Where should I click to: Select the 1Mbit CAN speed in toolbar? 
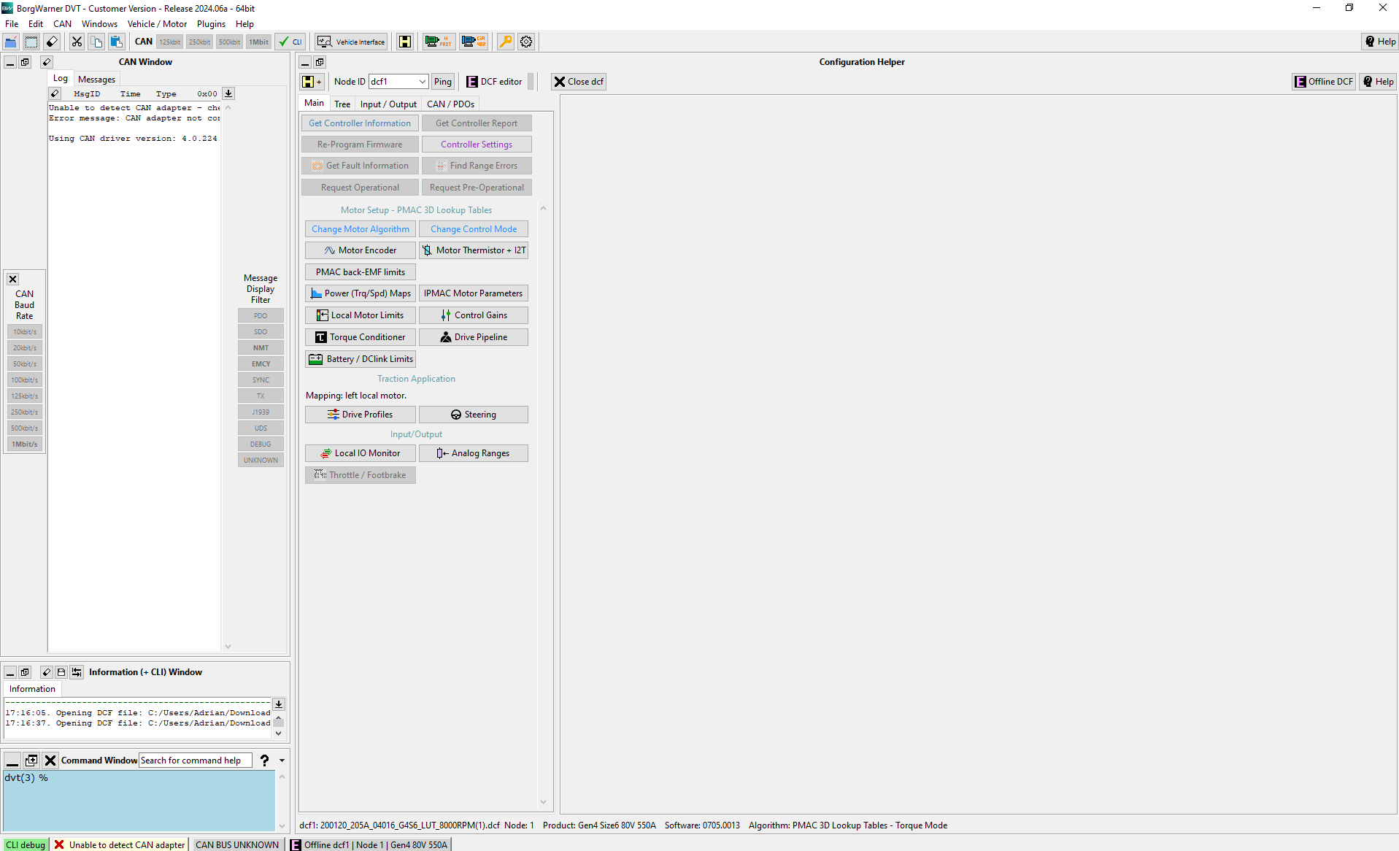[x=258, y=42]
